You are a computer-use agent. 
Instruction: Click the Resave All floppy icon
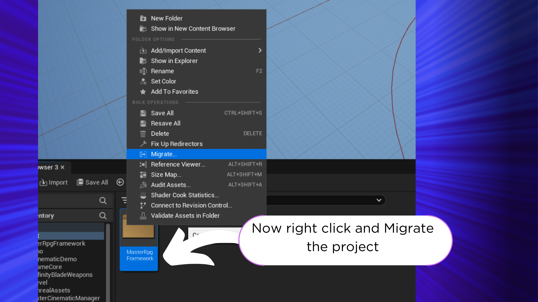143,123
